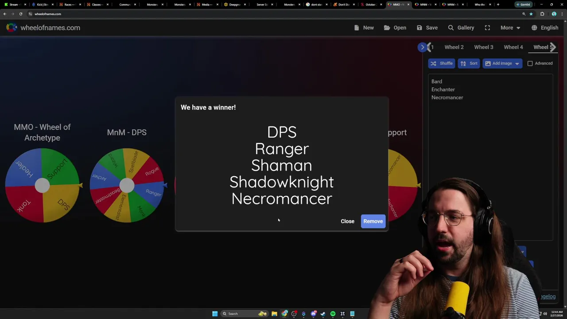This screenshot has width=567, height=319.
Task: Spin the MnM - DPS wheel
Action: tap(127, 185)
